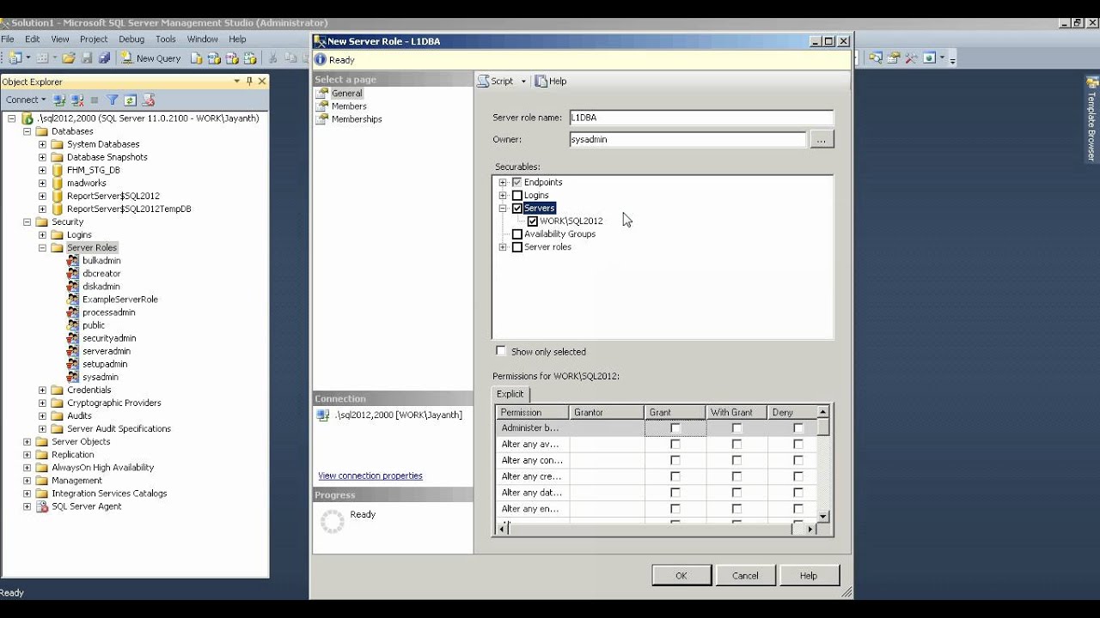Click the Analysis Services MDX Query icon
The width and height of the screenshot is (1100, 618).
[215, 58]
